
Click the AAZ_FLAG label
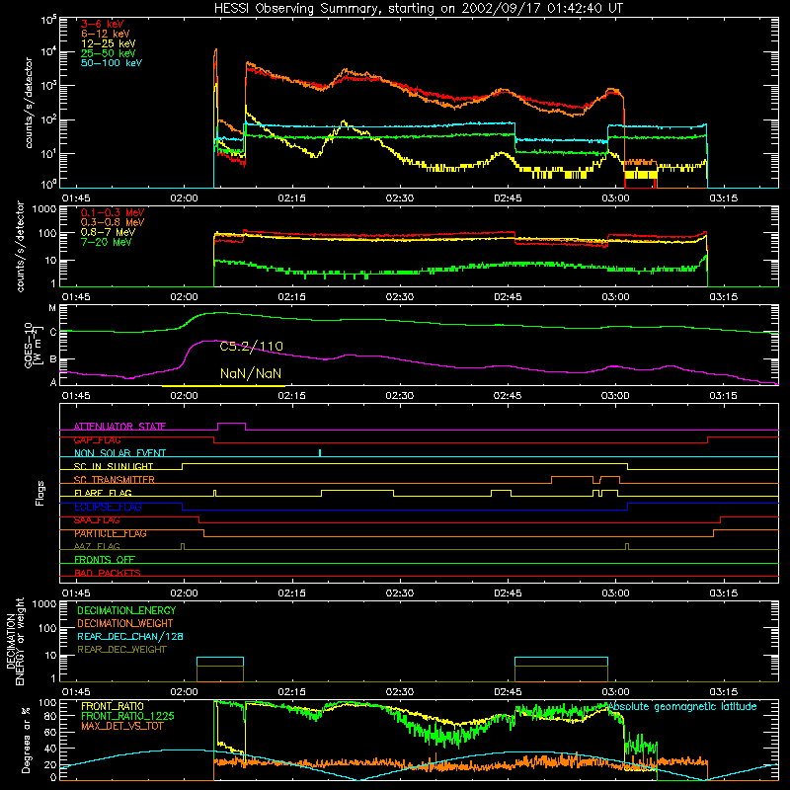(97, 546)
